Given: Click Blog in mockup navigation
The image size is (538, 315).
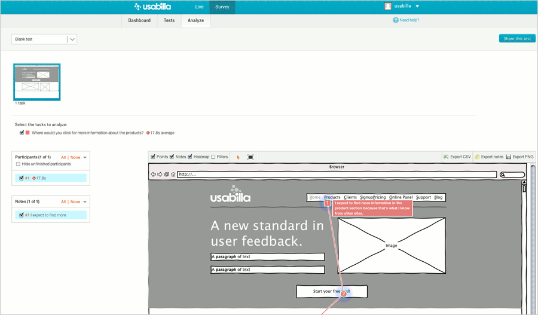Looking at the screenshot, I should 438,197.
